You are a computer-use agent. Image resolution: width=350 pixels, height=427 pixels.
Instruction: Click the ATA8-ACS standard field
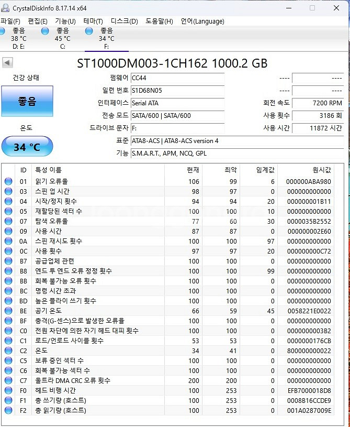tap(237, 141)
